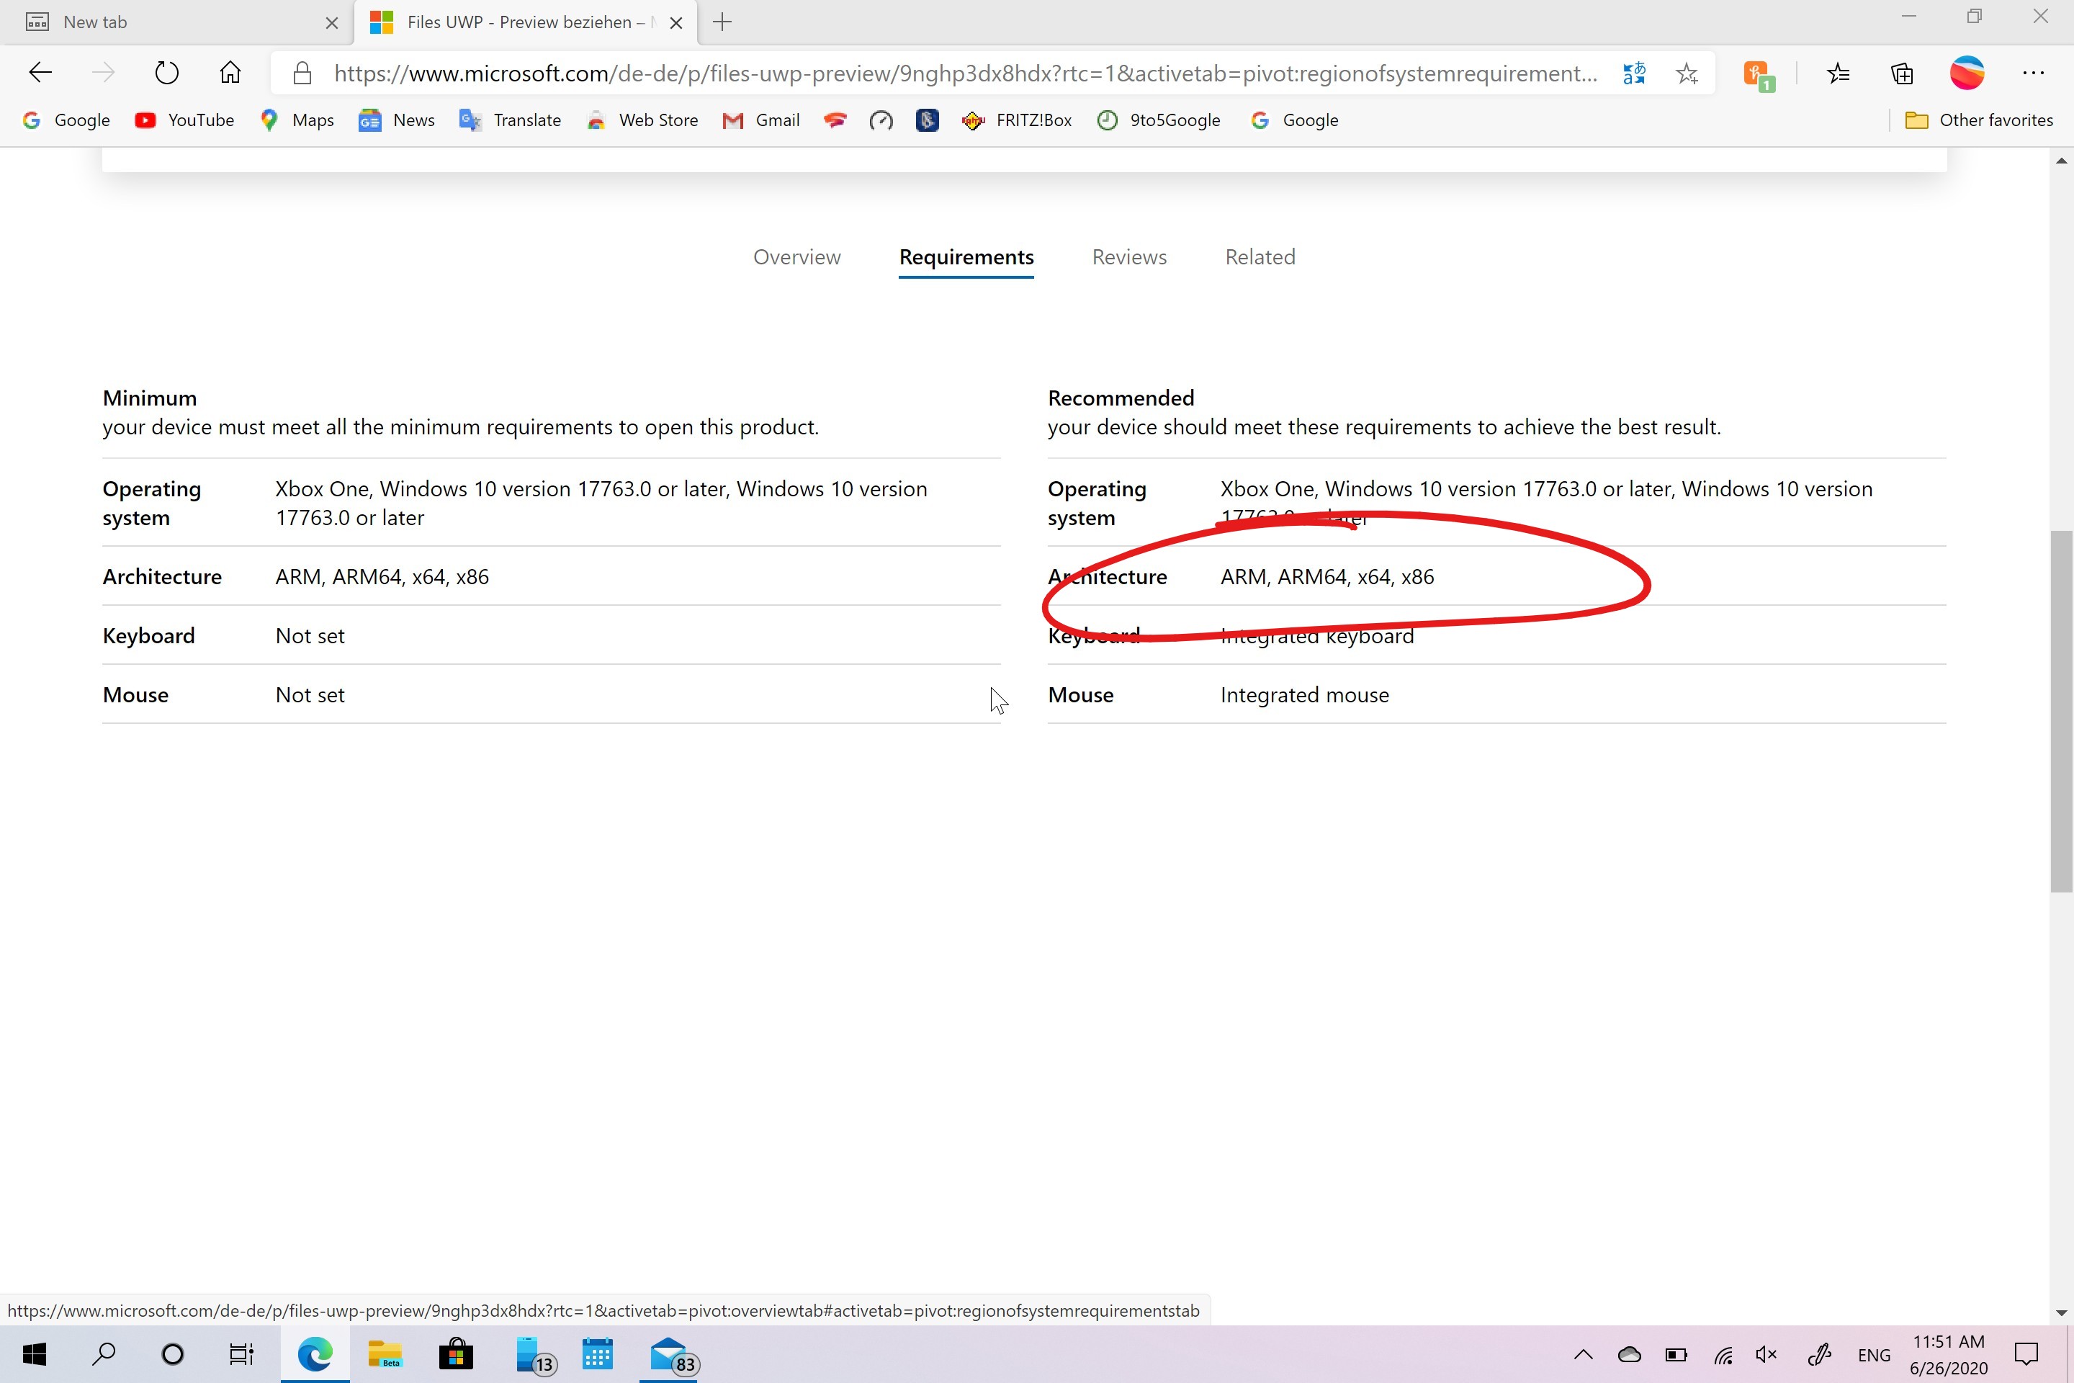Close the Files UWP tab

coord(676,23)
